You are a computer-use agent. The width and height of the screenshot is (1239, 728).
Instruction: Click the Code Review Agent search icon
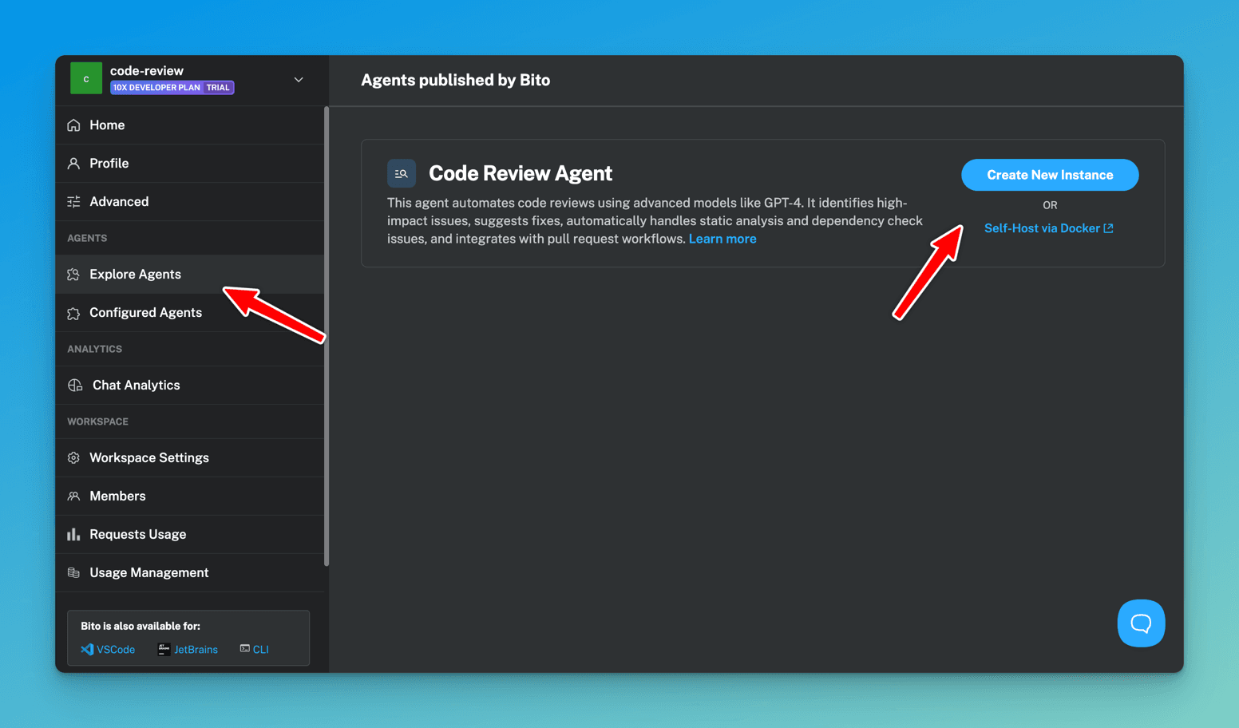click(402, 173)
